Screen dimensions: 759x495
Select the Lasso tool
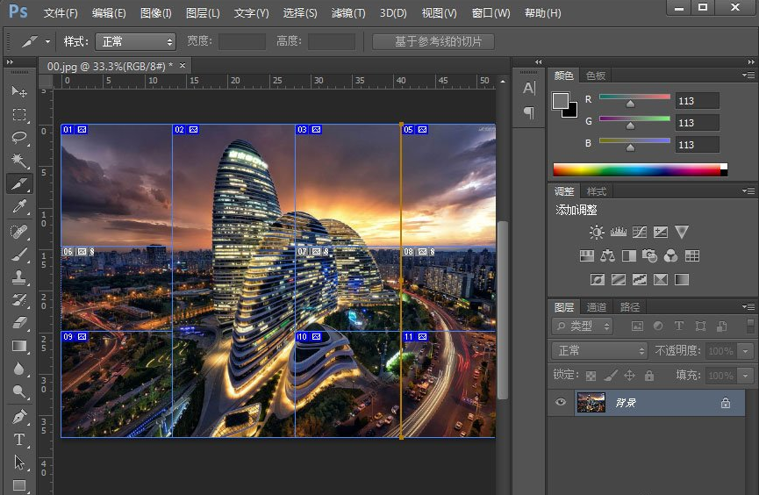click(x=19, y=138)
